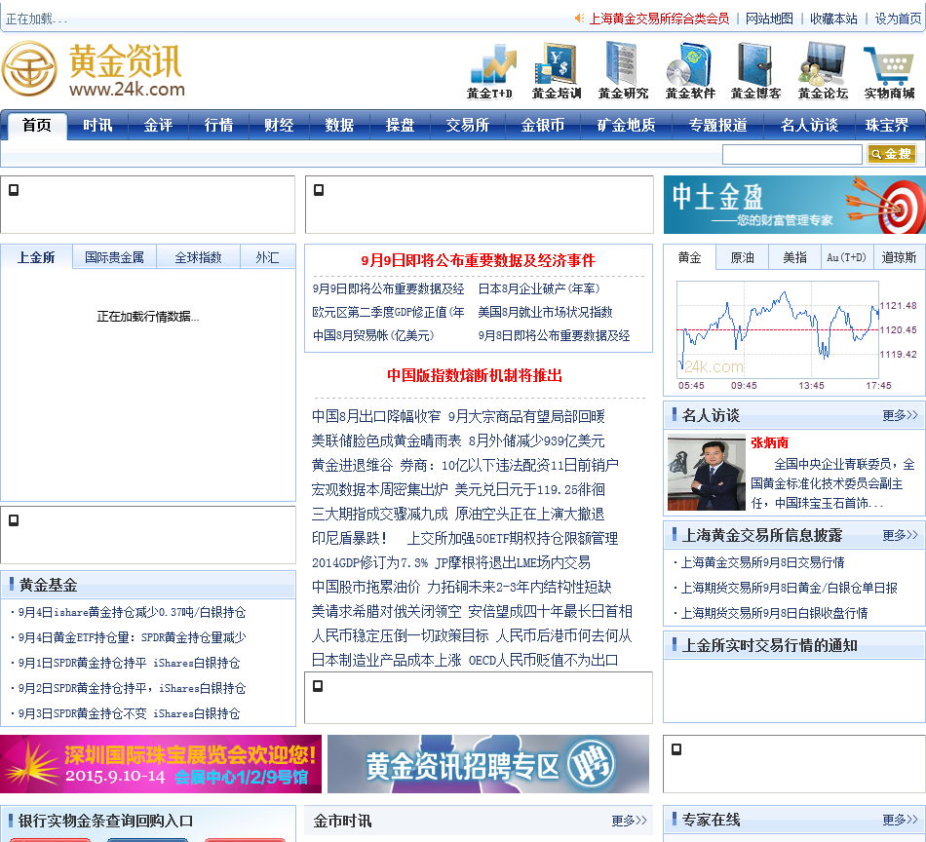Screen dimensions: 926x842
Task: Expand 上海黄金交易所信息披露 via 更多
Action: (x=899, y=535)
